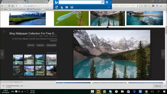Screen dimensions: 167x94
Task: Open the news icon in Bing Desktop
Action: click(x=67, y=7)
